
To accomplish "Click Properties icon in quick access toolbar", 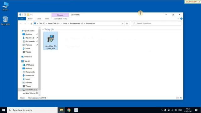I will [25, 15].
